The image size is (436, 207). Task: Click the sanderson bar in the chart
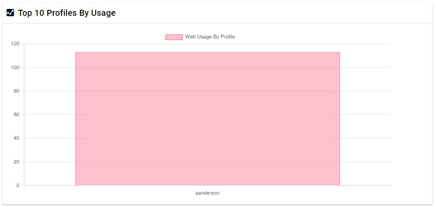coord(208,119)
